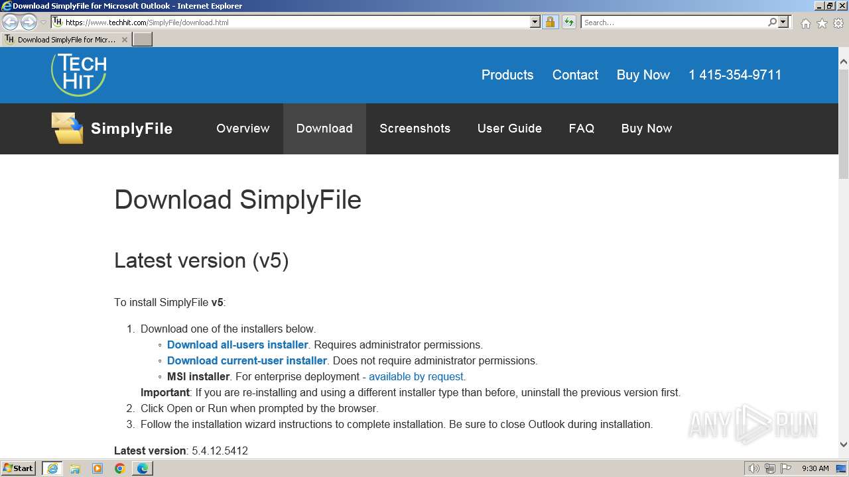Open File Explorer from the taskbar

pos(75,468)
